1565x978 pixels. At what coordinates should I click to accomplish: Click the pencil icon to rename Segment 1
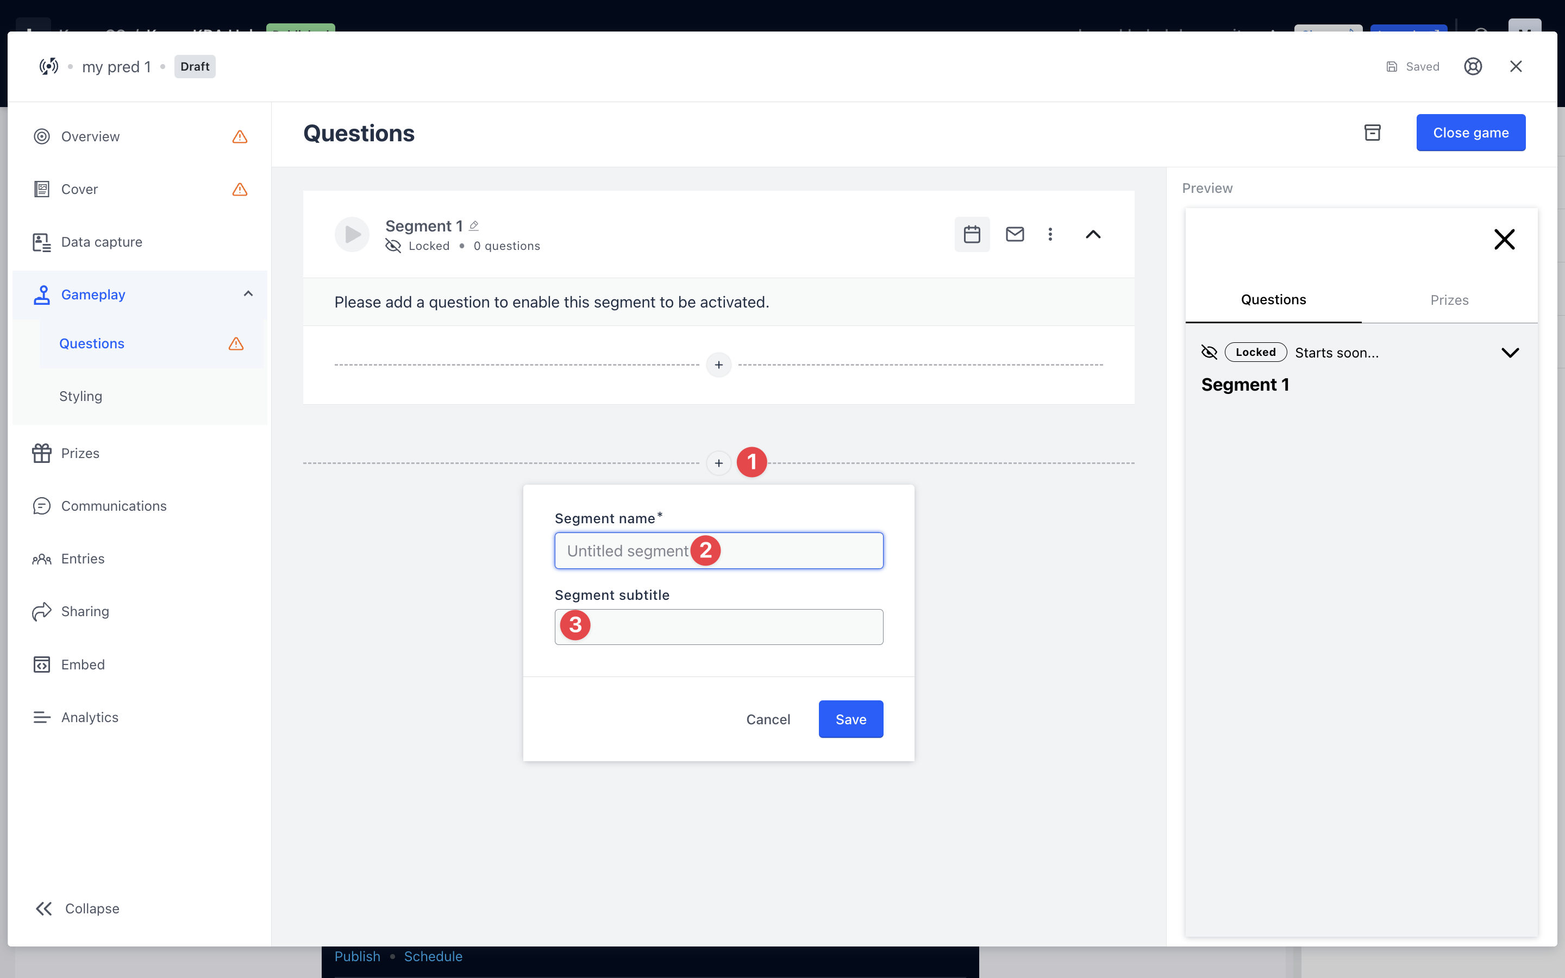[474, 225]
